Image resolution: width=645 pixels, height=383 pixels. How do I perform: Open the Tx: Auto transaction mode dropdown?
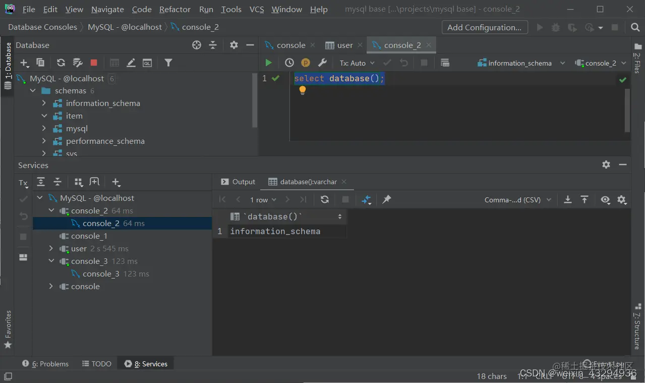[357, 63]
